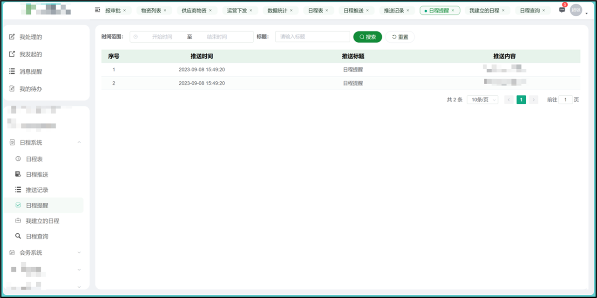Click the sidebar collapse icon in header
The image size is (597, 298).
point(97,10)
